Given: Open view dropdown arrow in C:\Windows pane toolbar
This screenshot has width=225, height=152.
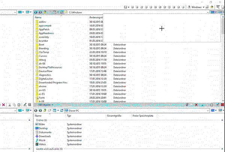Looking at the screenshot, I should (58, 12).
